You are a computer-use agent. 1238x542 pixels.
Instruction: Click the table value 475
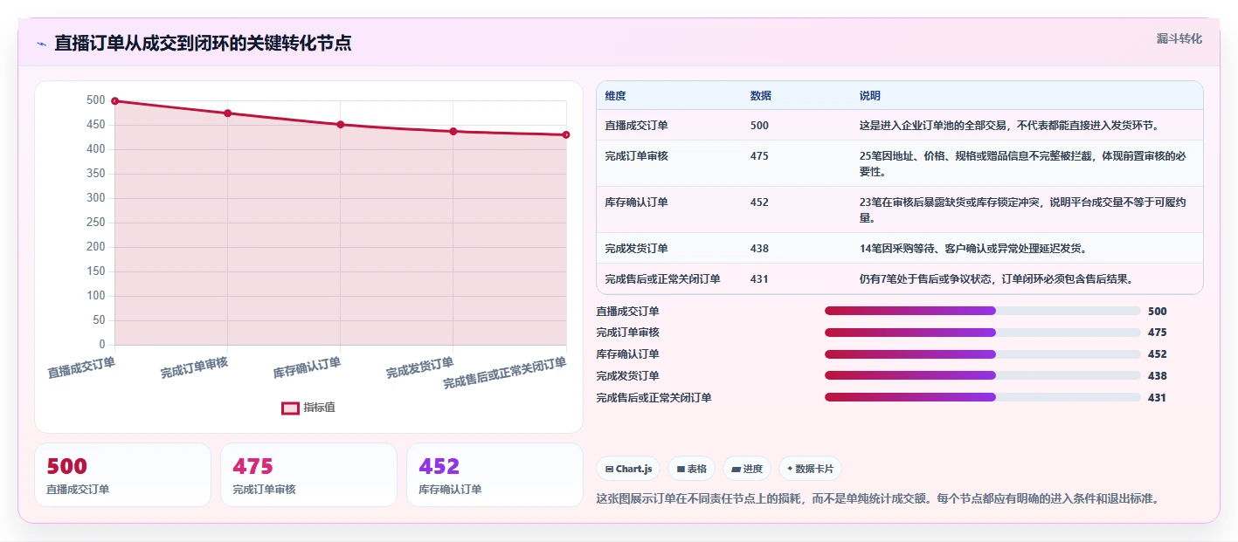pyautogui.click(x=759, y=156)
